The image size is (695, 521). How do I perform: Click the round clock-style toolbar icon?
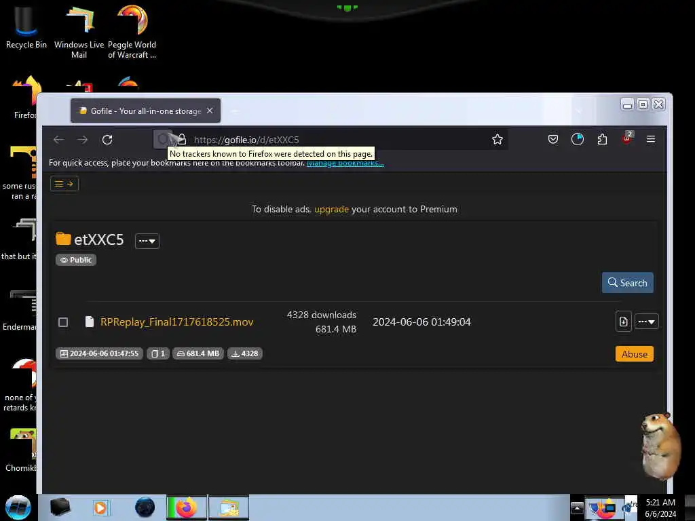click(577, 139)
